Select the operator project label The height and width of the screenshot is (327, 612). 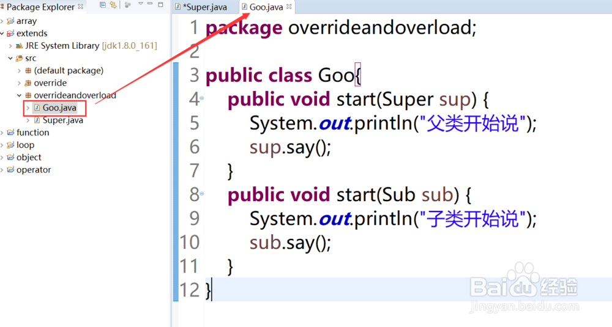[34, 170]
